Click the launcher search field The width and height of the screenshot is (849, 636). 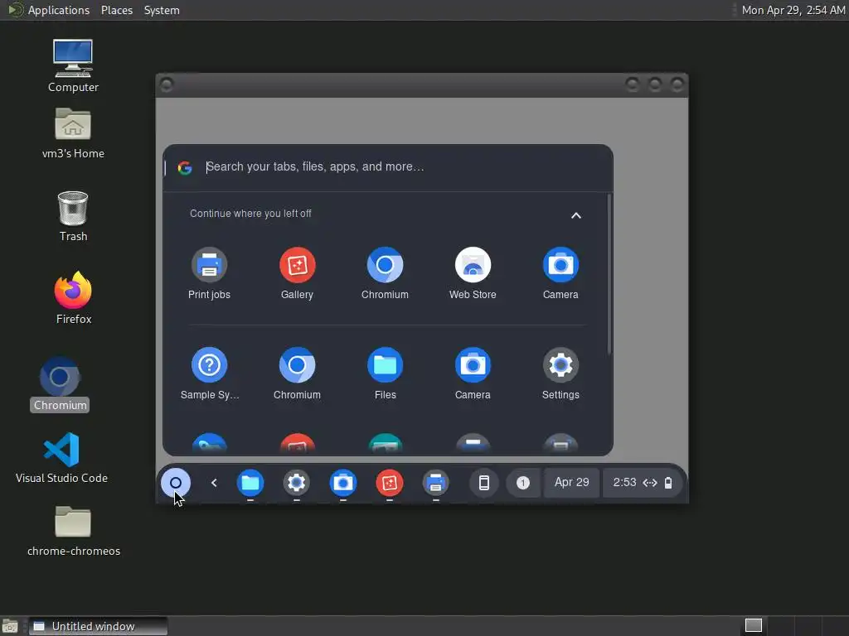coord(388,167)
